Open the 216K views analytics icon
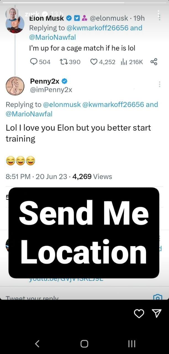This screenshot has width=169, height=354. pyautogui.click(x=123, y=62)
